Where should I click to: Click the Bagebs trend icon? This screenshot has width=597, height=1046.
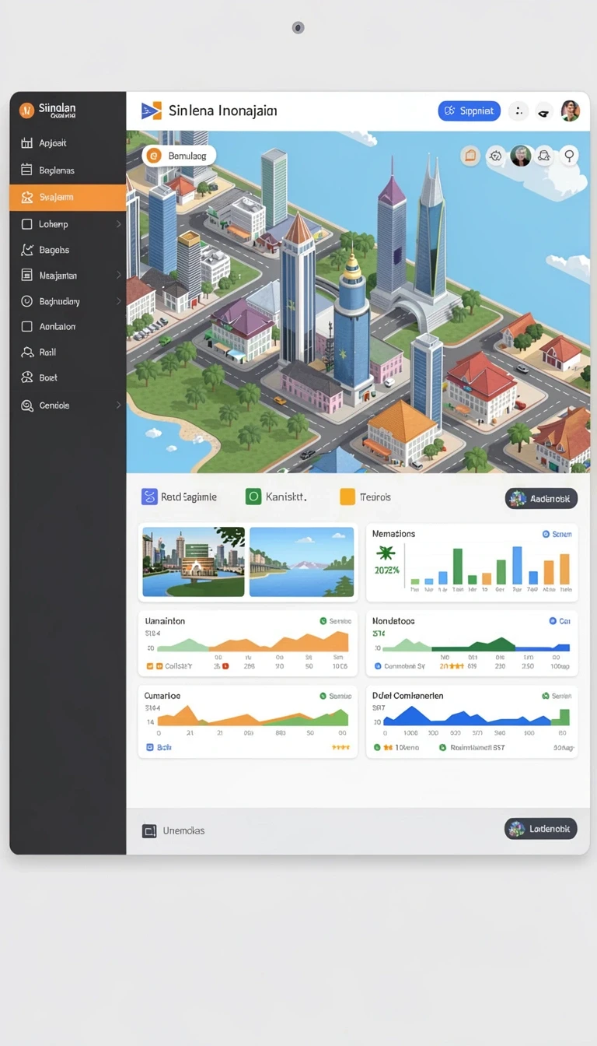[x=26, y=250]
